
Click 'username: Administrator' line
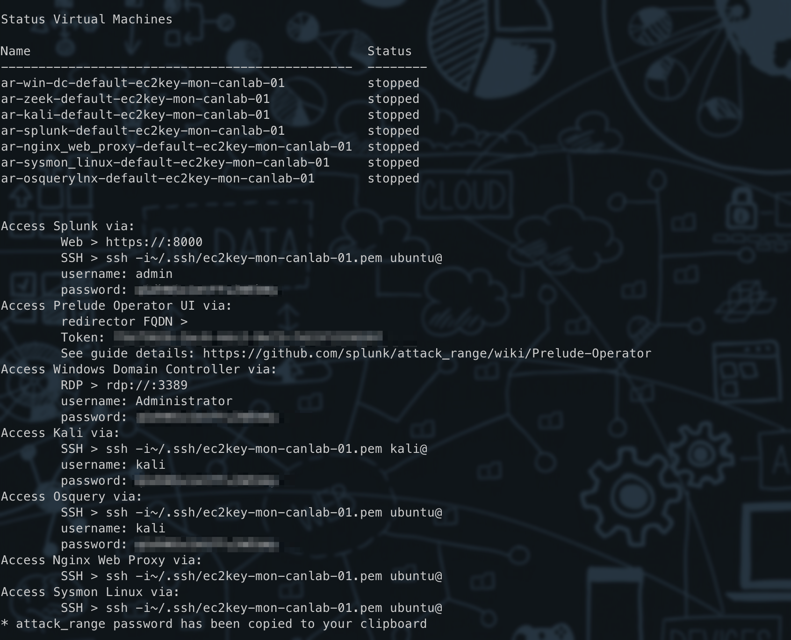pos(146,401)
